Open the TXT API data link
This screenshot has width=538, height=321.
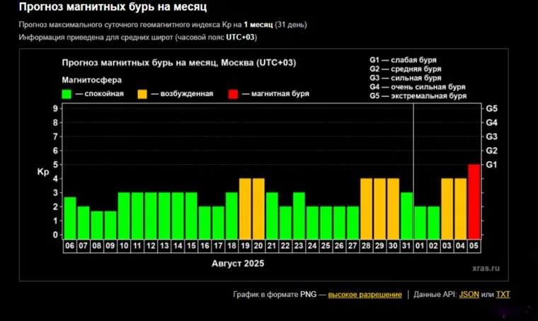(x=503, y=294)
